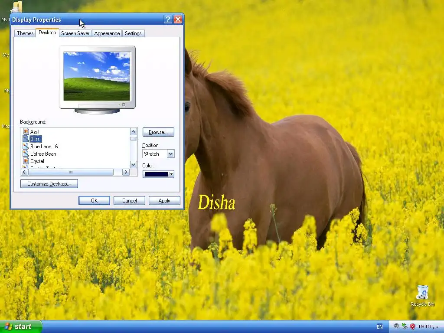
Task: Open the Start menu
Action: pos(21,326)
